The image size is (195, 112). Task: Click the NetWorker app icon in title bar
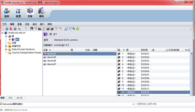coord(2,2)
